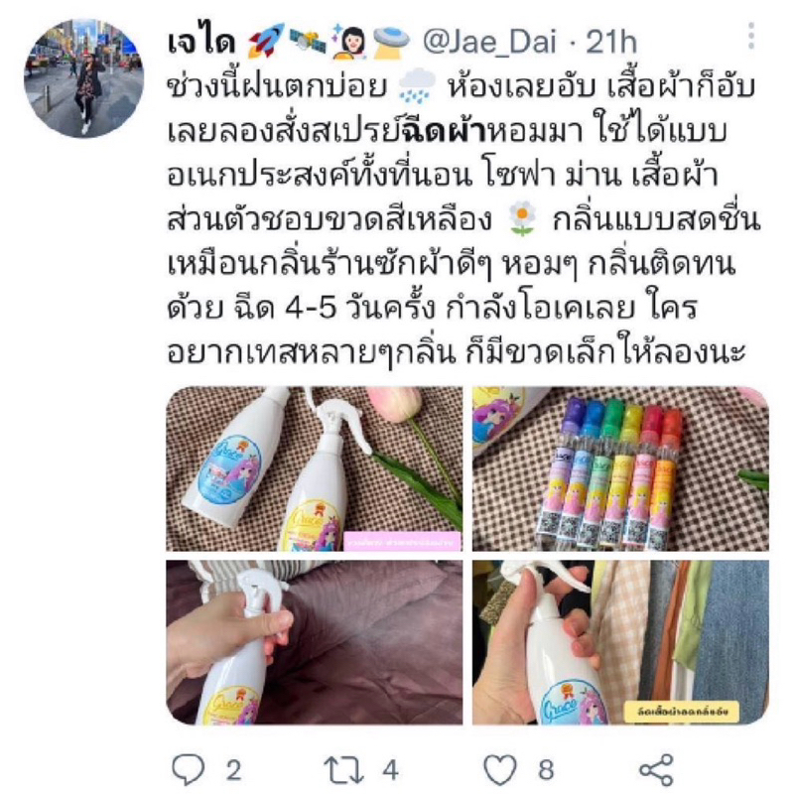This screenshot has height=794, width=794.
Task: Click the daisy flower emoji in the tweet
Action: point(522,218)
